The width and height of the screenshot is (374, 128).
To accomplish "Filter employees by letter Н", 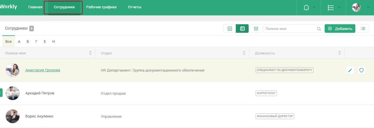I will point(53,42).
